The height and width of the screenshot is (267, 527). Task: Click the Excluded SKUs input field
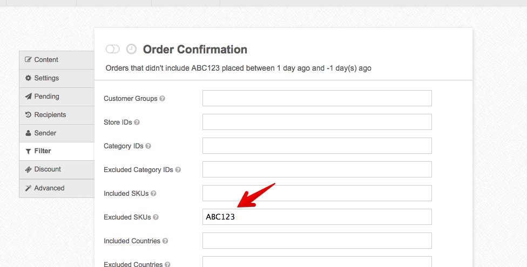pos(317,217)
